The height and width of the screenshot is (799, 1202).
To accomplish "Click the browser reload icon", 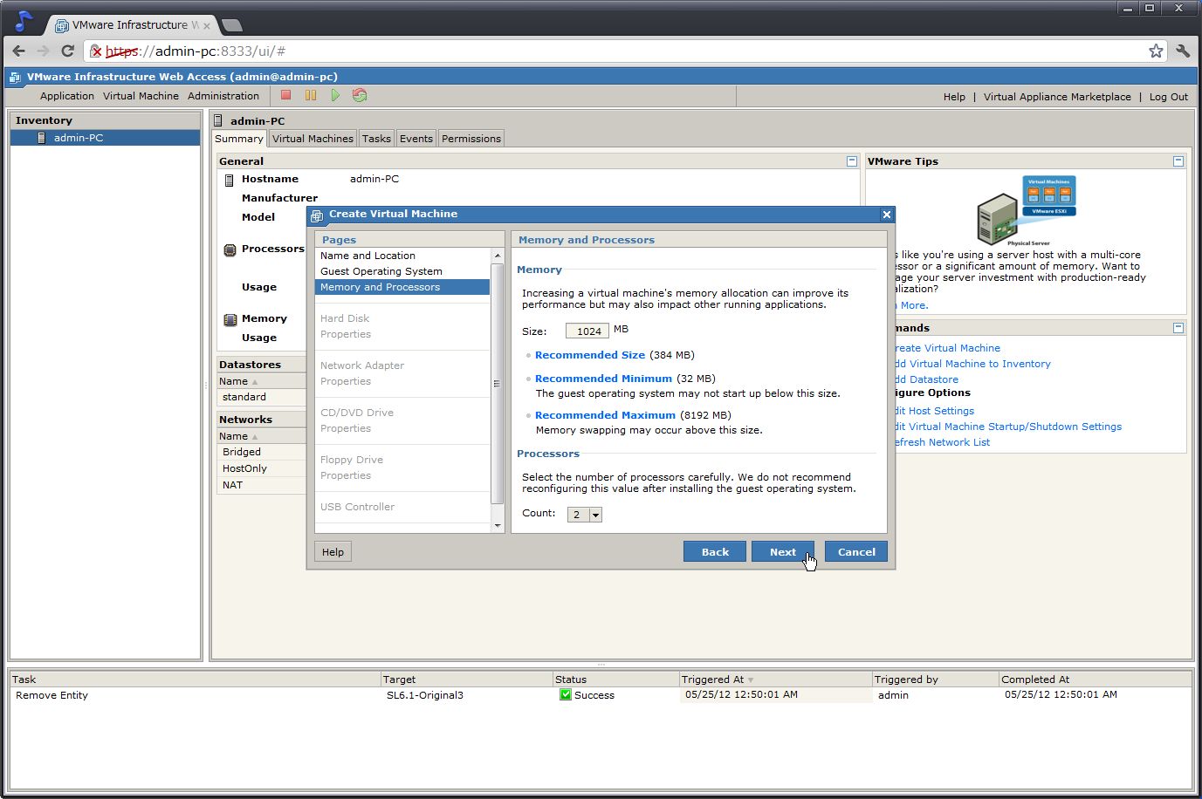I will tap(67, 51).
